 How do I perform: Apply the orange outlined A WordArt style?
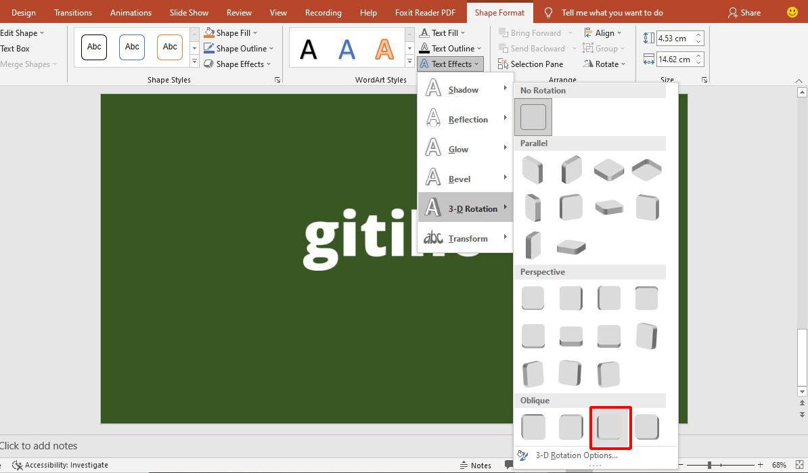pos(384,49)
